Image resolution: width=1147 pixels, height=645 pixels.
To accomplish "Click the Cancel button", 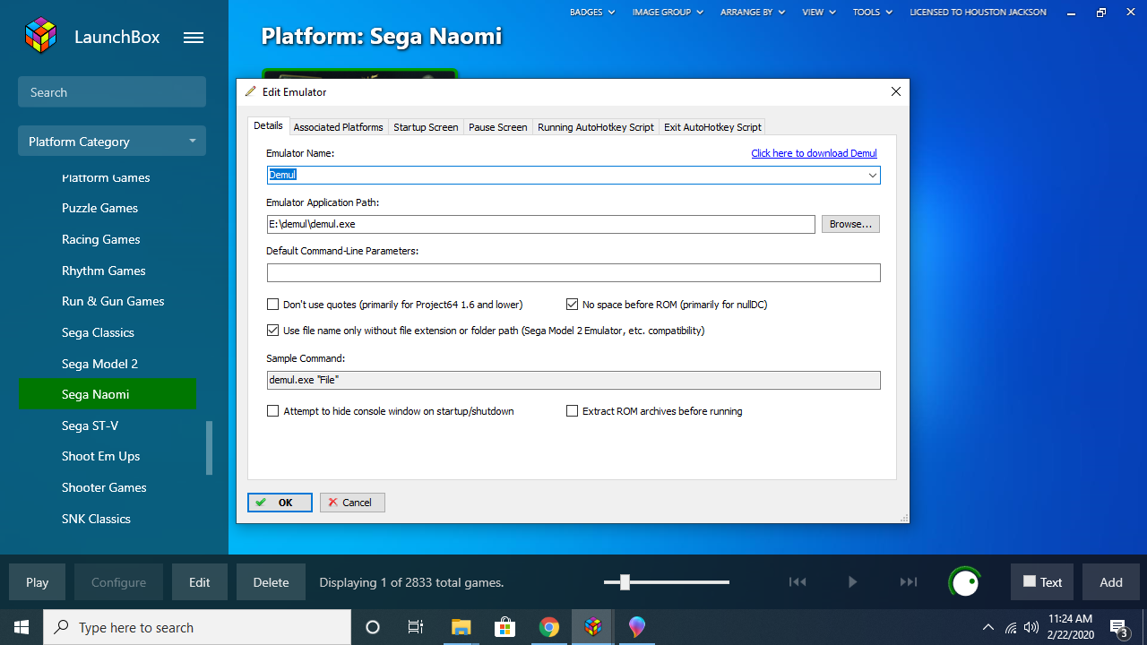I will tap(352, 503).
